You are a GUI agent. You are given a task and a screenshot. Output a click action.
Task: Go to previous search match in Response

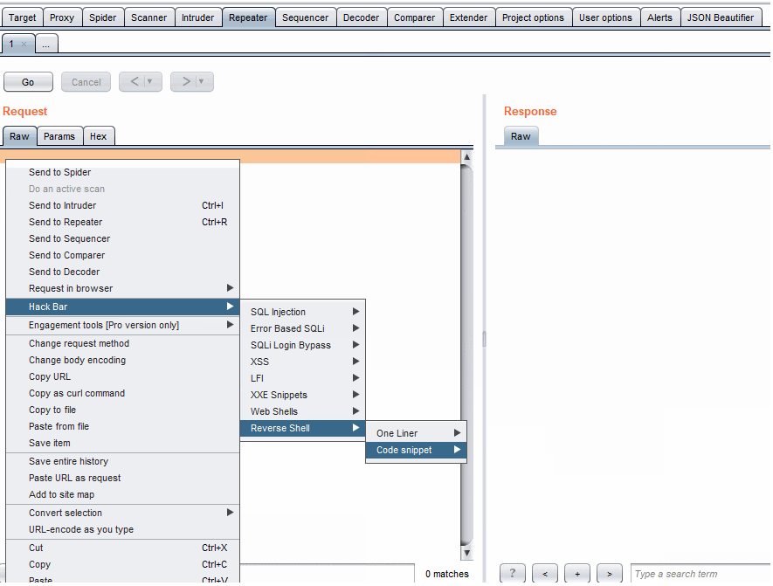click(545, 573)
